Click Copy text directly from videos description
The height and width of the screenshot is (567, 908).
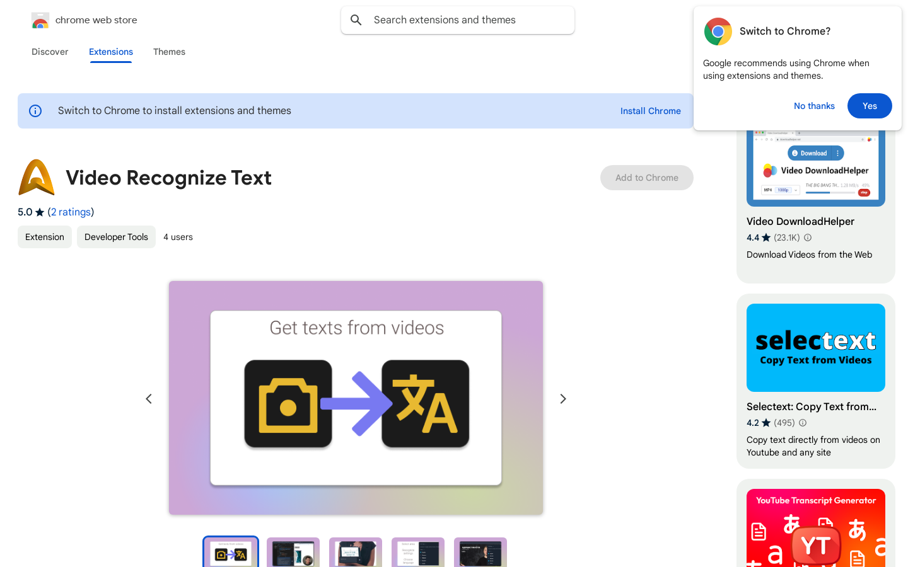tap(813, 446)
